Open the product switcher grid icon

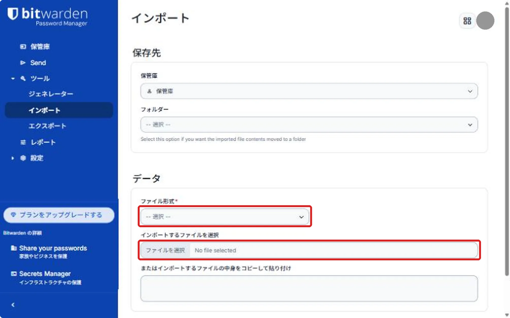[467, 21]
